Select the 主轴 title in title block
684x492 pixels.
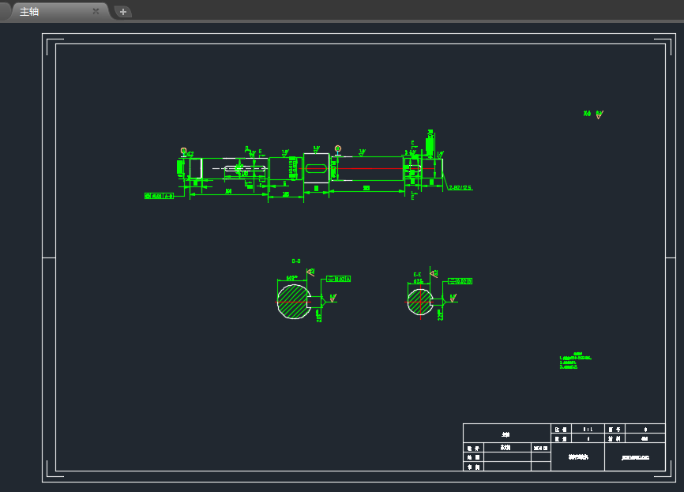(x=505, y=434)
